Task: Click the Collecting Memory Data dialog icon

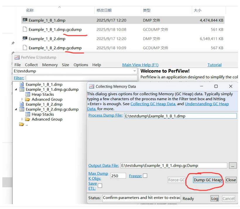Action: [91, 87]
